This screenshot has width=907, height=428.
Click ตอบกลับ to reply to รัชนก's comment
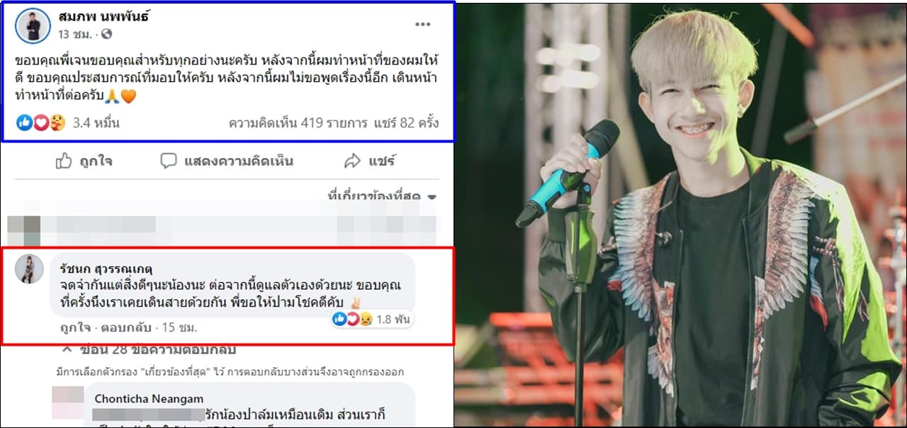(x=122, y=328)
